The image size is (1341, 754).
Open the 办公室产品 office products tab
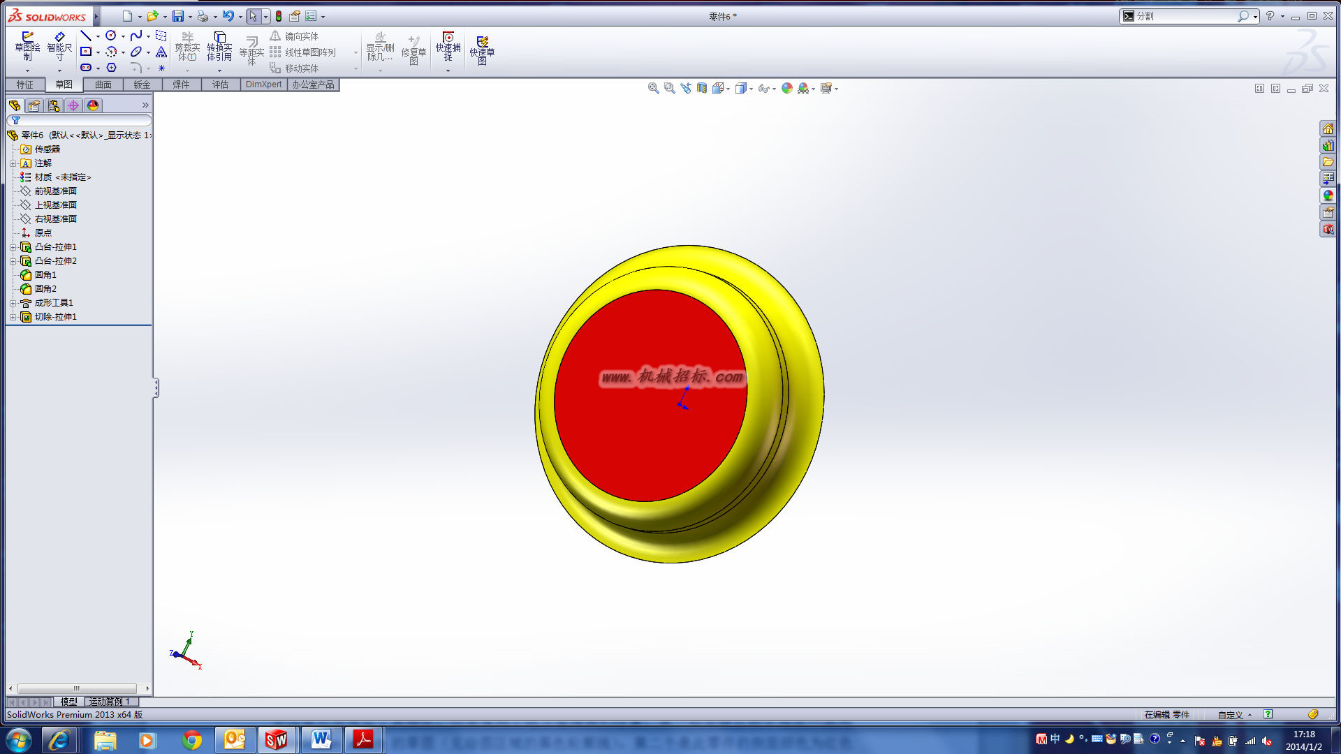click(x=314, y=84)
